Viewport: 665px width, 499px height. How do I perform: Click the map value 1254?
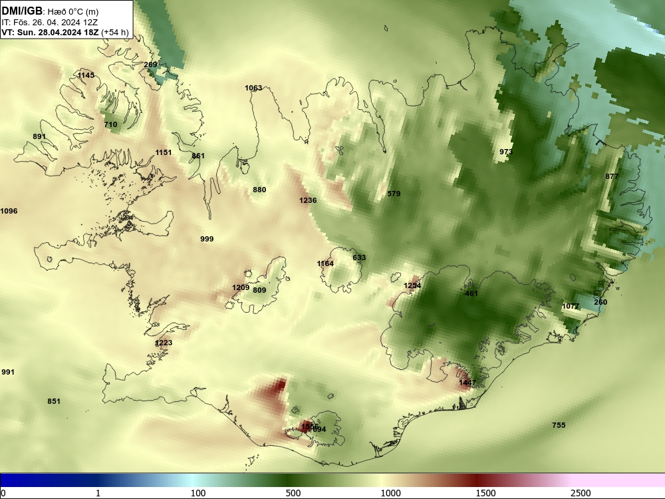pos(412,285)
